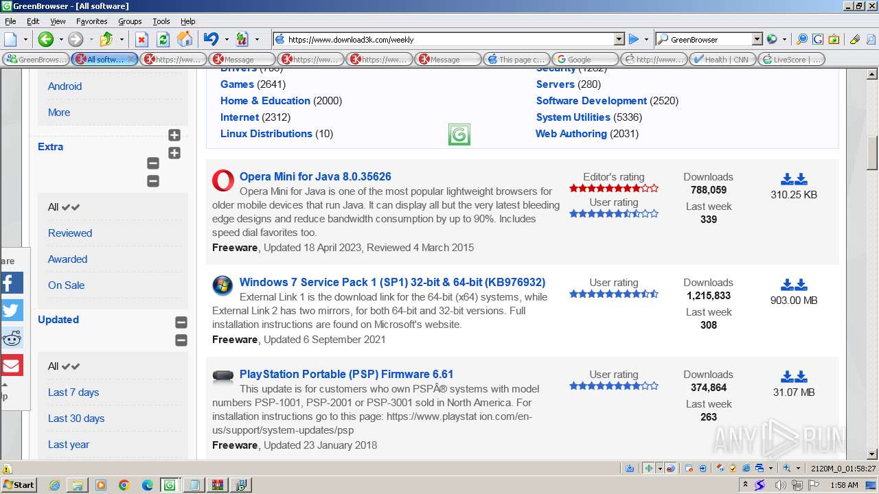The width and height of the screenshot is (879, 494).
Task: Open the Tools menu
Action: tap(161, 21)
